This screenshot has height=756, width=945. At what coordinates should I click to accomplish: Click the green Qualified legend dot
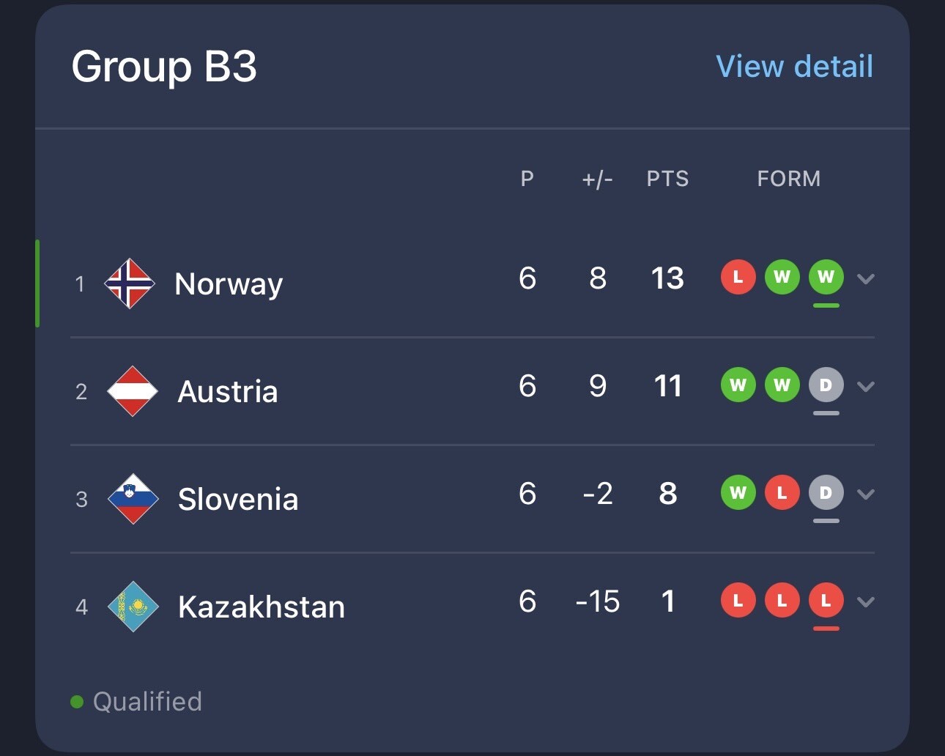click(77, 702)
